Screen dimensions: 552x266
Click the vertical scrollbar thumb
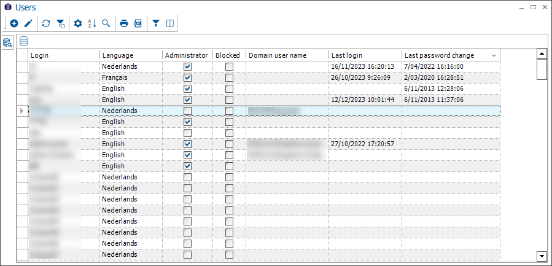(x=542, y=69)
